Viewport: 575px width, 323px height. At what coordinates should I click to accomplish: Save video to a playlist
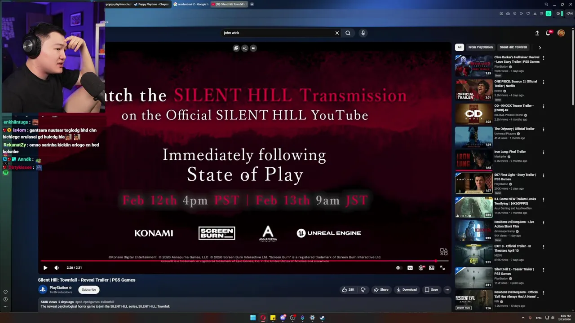[431, 290]
